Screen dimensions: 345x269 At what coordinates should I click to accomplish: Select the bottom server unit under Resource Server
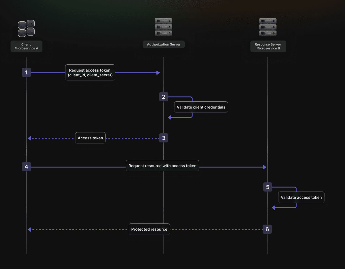click(x=268, y=33)
